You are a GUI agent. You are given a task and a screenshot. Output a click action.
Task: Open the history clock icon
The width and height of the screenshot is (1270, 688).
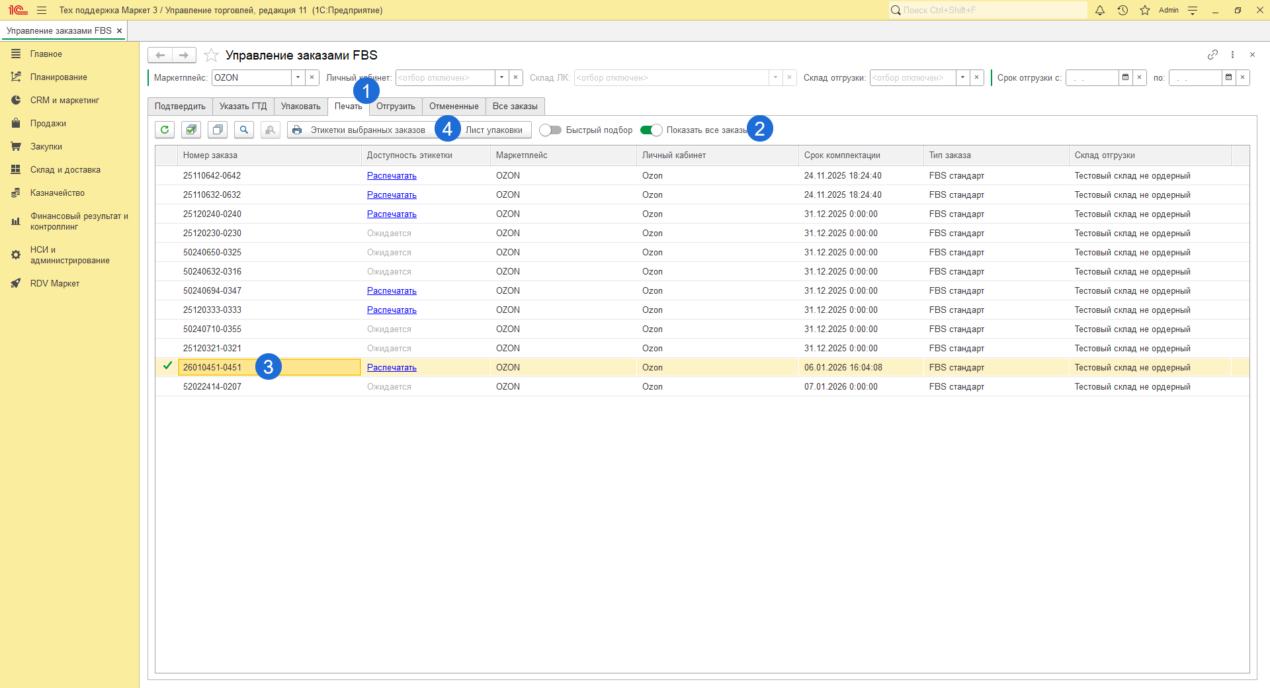[1122, 11]
